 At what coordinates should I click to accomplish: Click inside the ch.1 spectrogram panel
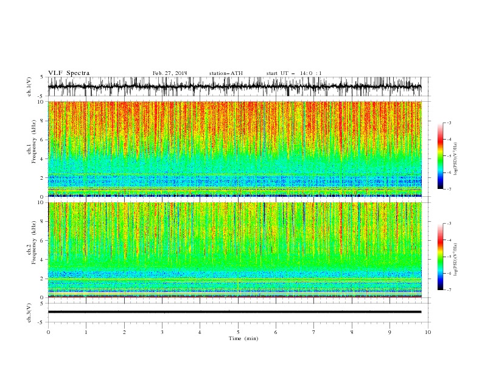(234, 149)
